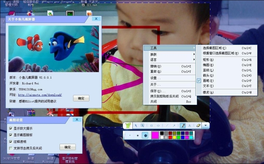The image size is (264, 164).
Task: Select the window-based region selection tool
Action: pyautogui.click(x=142, y=126)
